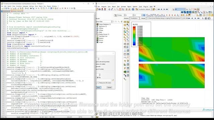Viewport: 214px width, 120px height.
Task: Select Output Databases (1) tree item
Action: click(x=105, y=24)
